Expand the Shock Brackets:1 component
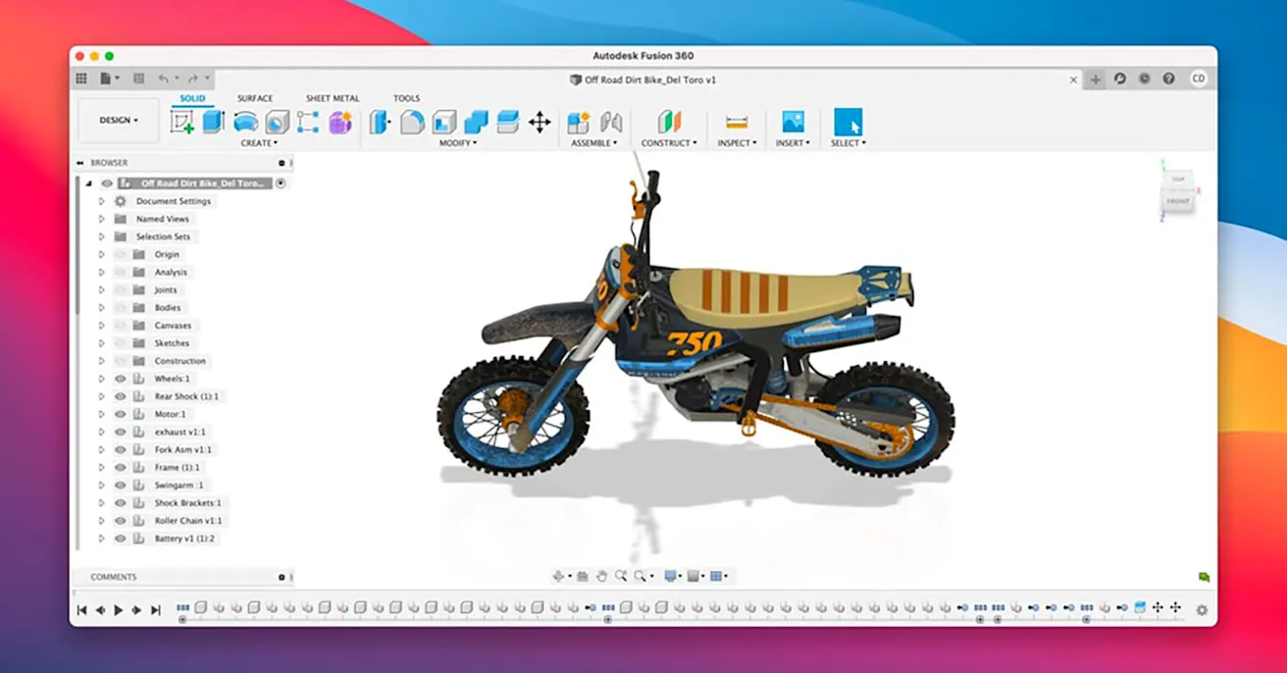 point(101,503)
